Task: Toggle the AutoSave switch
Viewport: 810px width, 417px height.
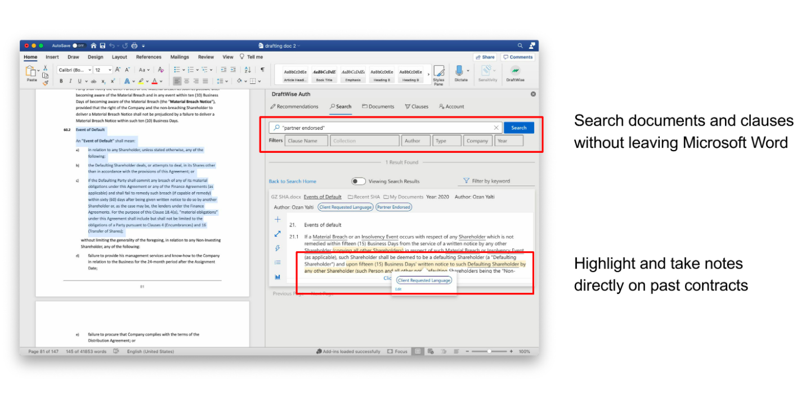Action: [x=79, y=46]
